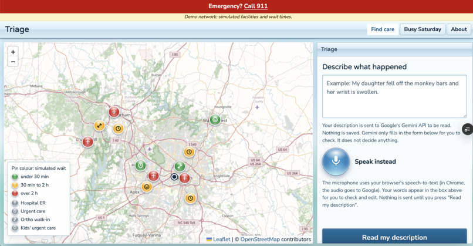The image size is (473, 246).
Task: Select yellow clock pin below I 540 label
Action: (189, 152)
